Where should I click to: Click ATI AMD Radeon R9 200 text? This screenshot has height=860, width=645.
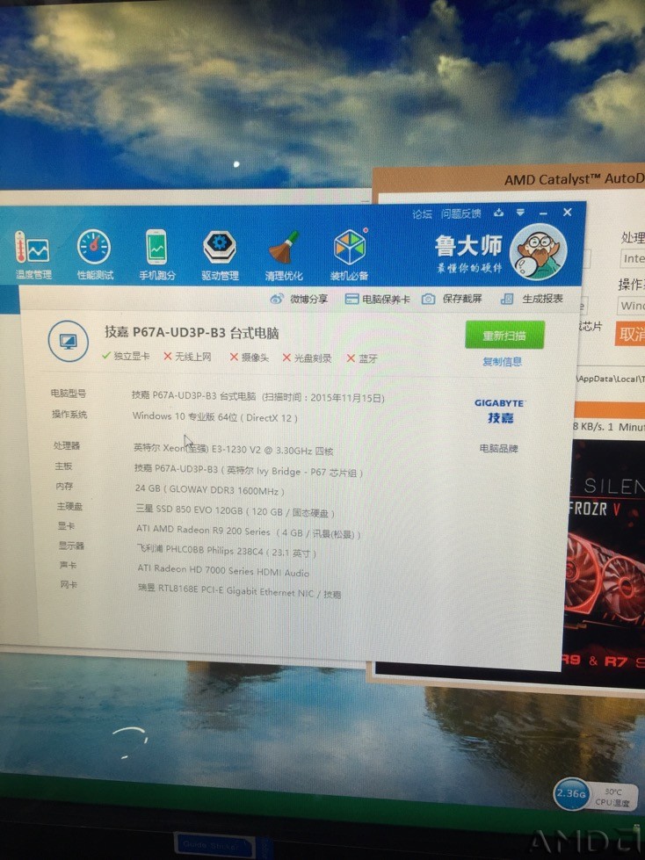(x=249, y=531)
